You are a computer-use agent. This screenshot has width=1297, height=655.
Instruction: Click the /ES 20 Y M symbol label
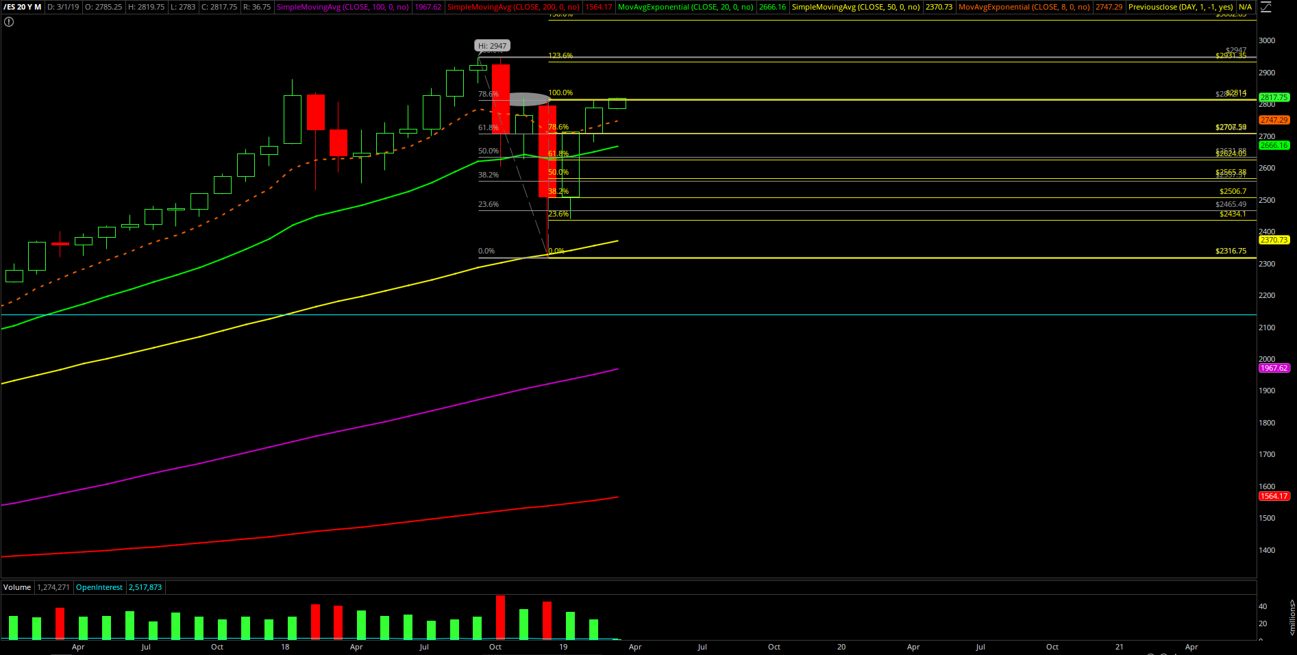click(x=23, y=7)
